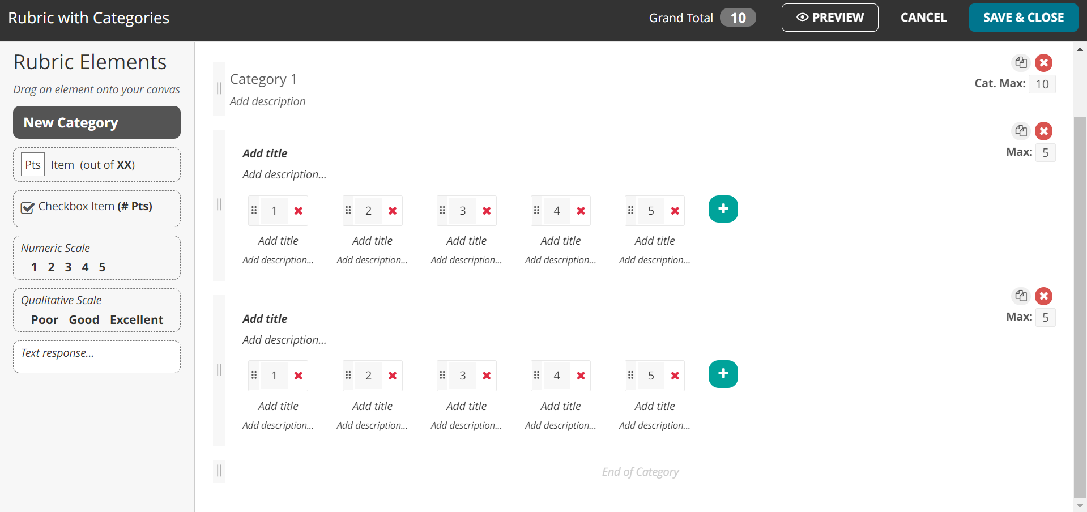Edit the Cat. Max value of 10
This screenshot has width=1087, height=512.
point(1042,84)
